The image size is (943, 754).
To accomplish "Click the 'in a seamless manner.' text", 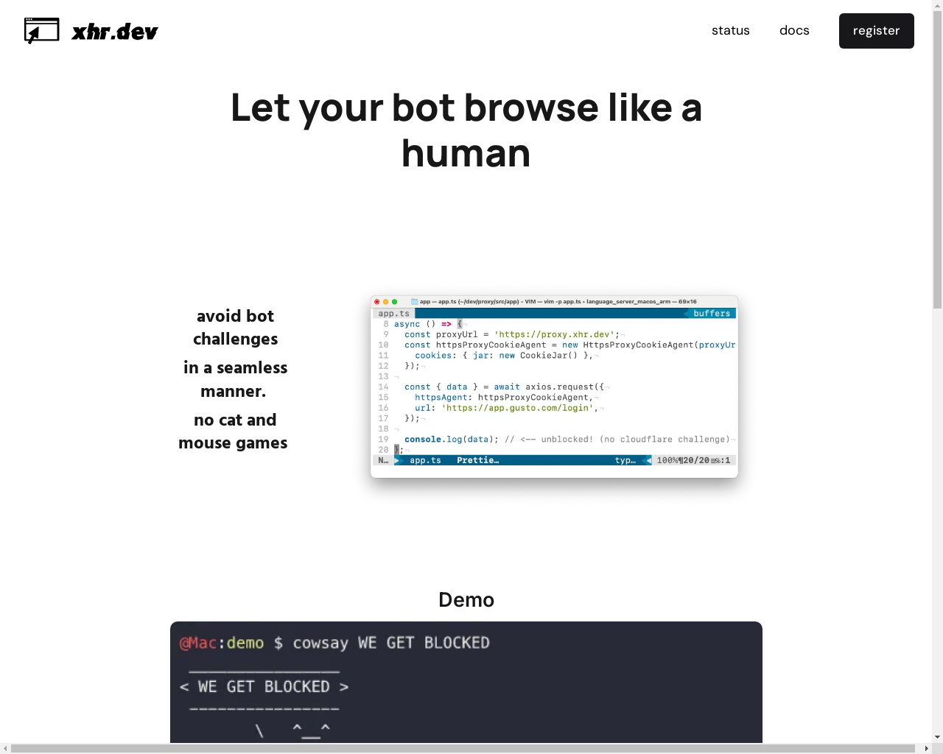I will coord(235,379).
